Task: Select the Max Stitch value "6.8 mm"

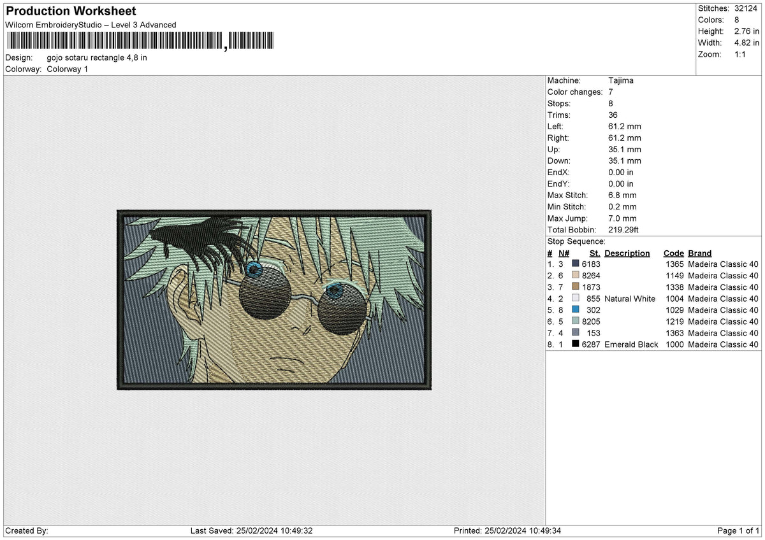Action: (623, 195)
